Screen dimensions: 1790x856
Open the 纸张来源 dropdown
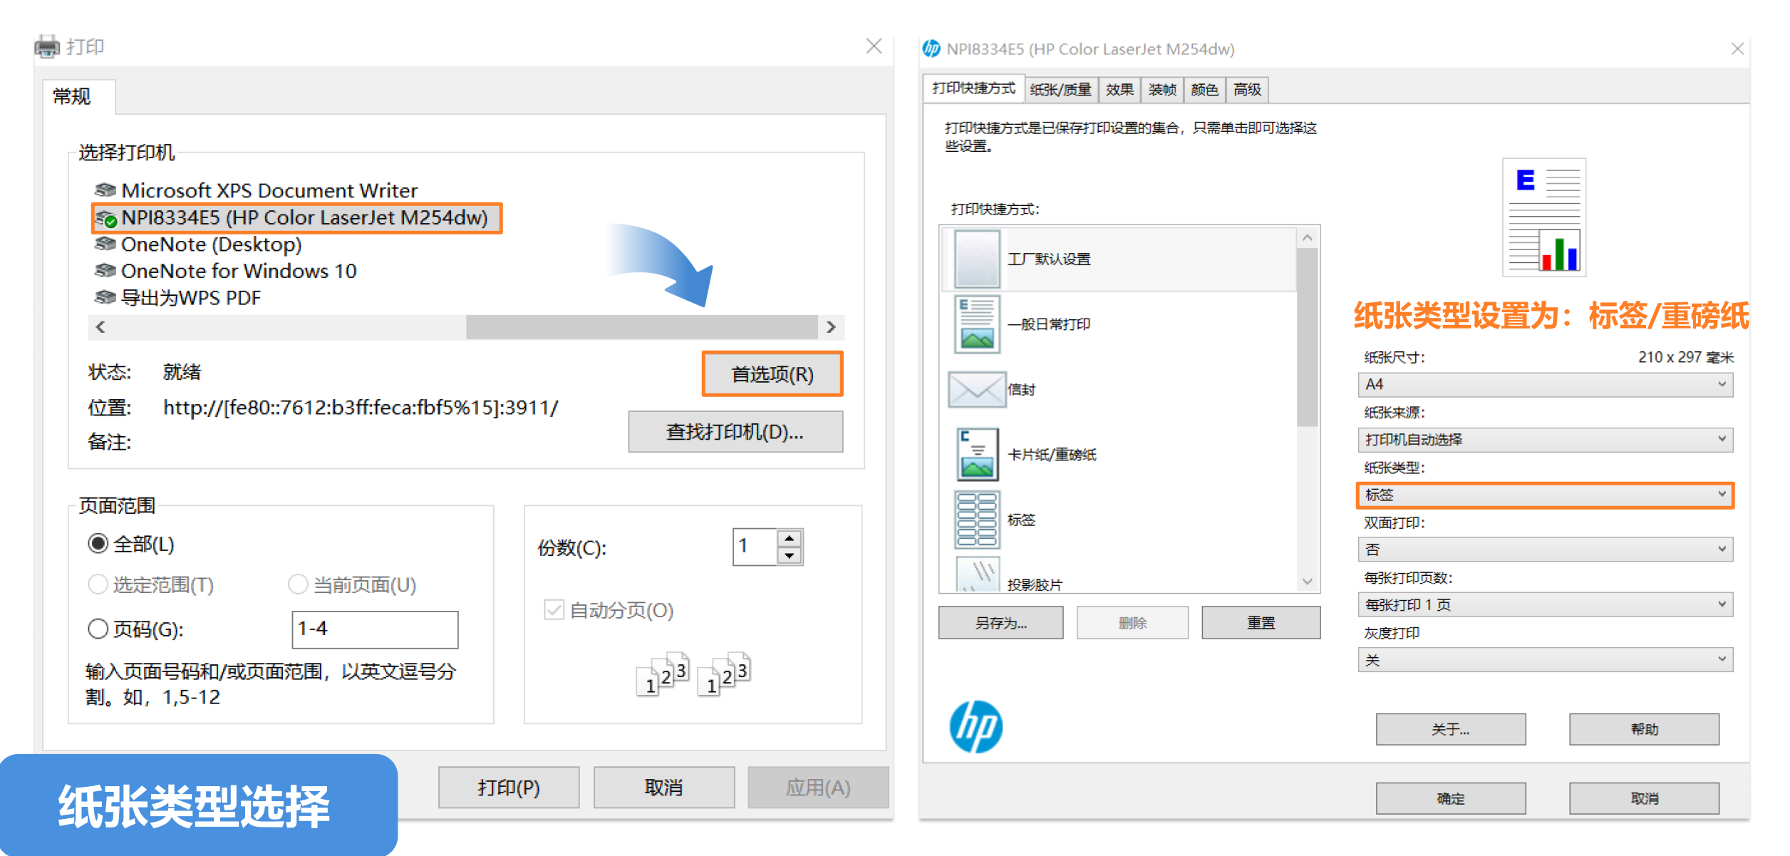pyautogui.click(x=1545, y=439)
